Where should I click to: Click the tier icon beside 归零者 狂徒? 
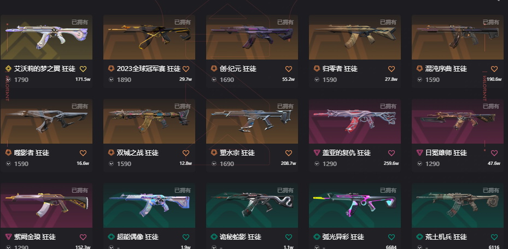coord(317,69)
